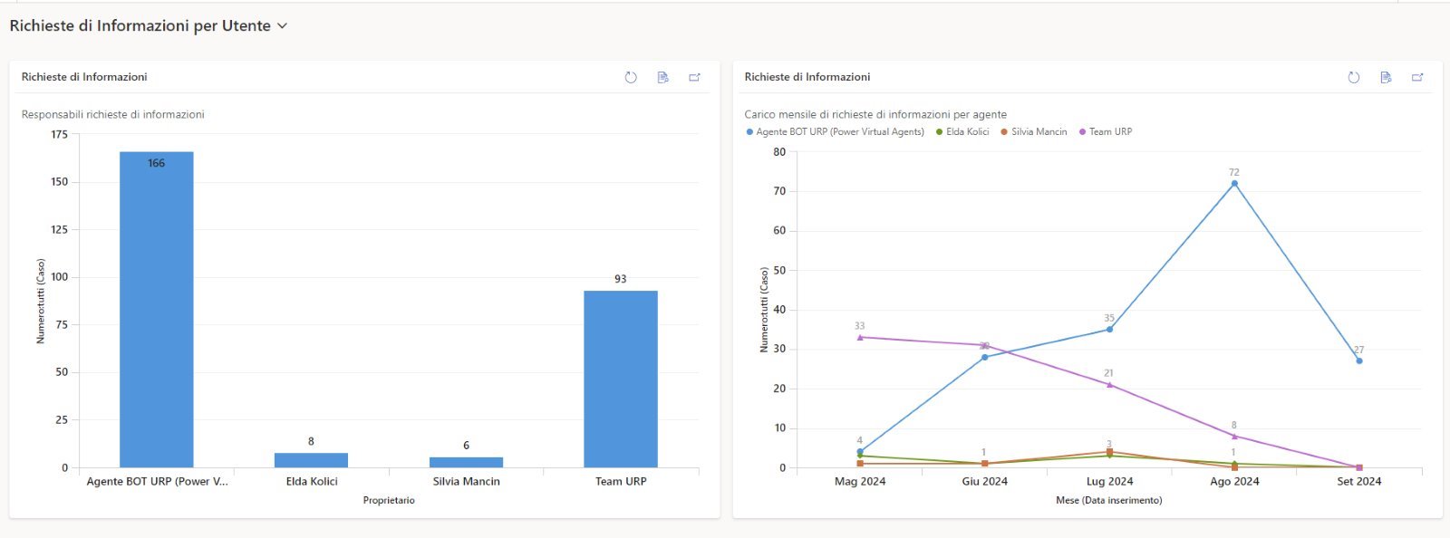Click the left chart's Richieste di Informazioni title
1450x538 pixels.
click(84, 77)
